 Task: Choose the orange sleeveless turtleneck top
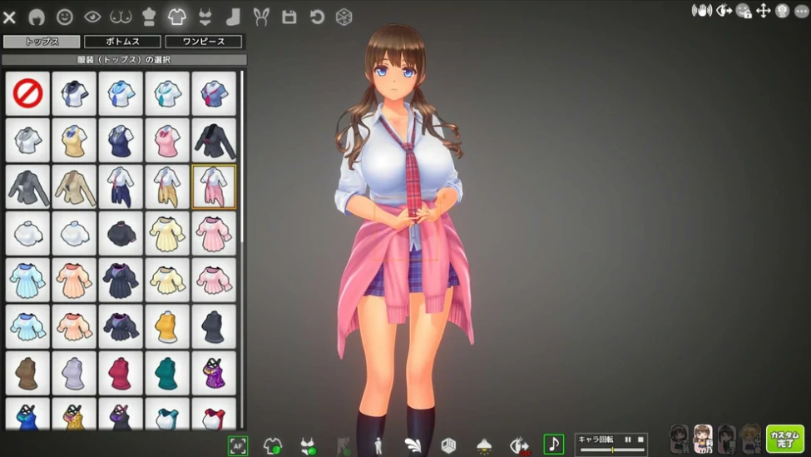pos(167,326)
